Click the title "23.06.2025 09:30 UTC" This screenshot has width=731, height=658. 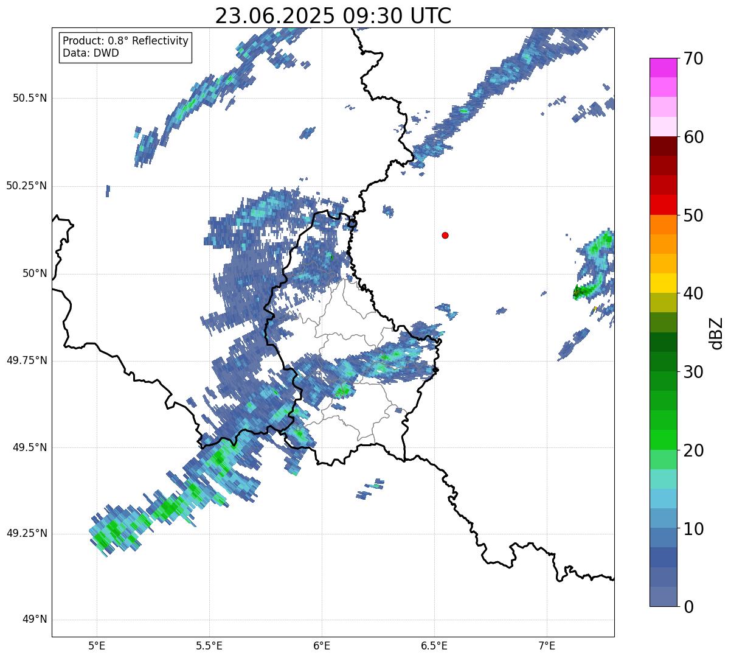(x=333, y=16)
